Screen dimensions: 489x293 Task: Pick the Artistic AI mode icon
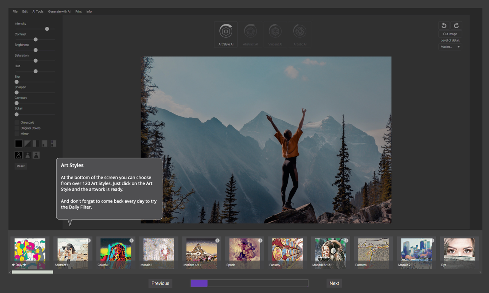click(x=300, y=31)
